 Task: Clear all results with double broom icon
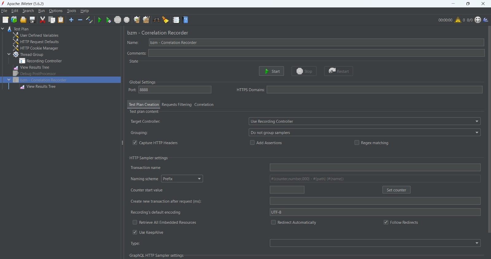click(146, 20)
